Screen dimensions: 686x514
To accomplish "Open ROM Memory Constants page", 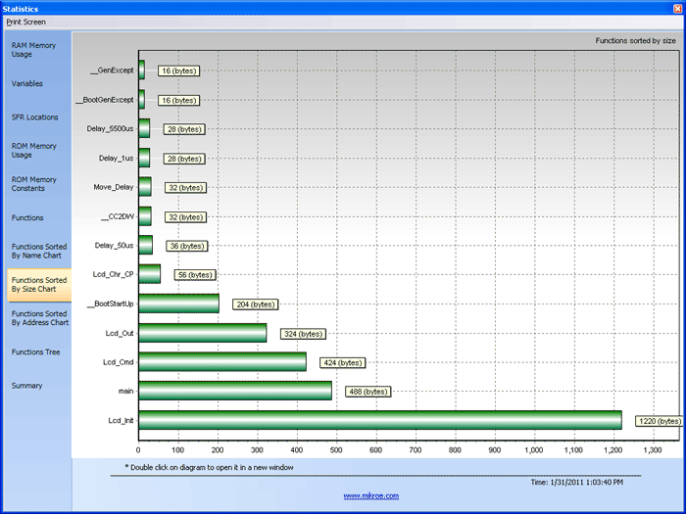I will click(33, 184).
